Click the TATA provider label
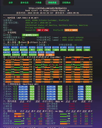 tap(79, 50)
